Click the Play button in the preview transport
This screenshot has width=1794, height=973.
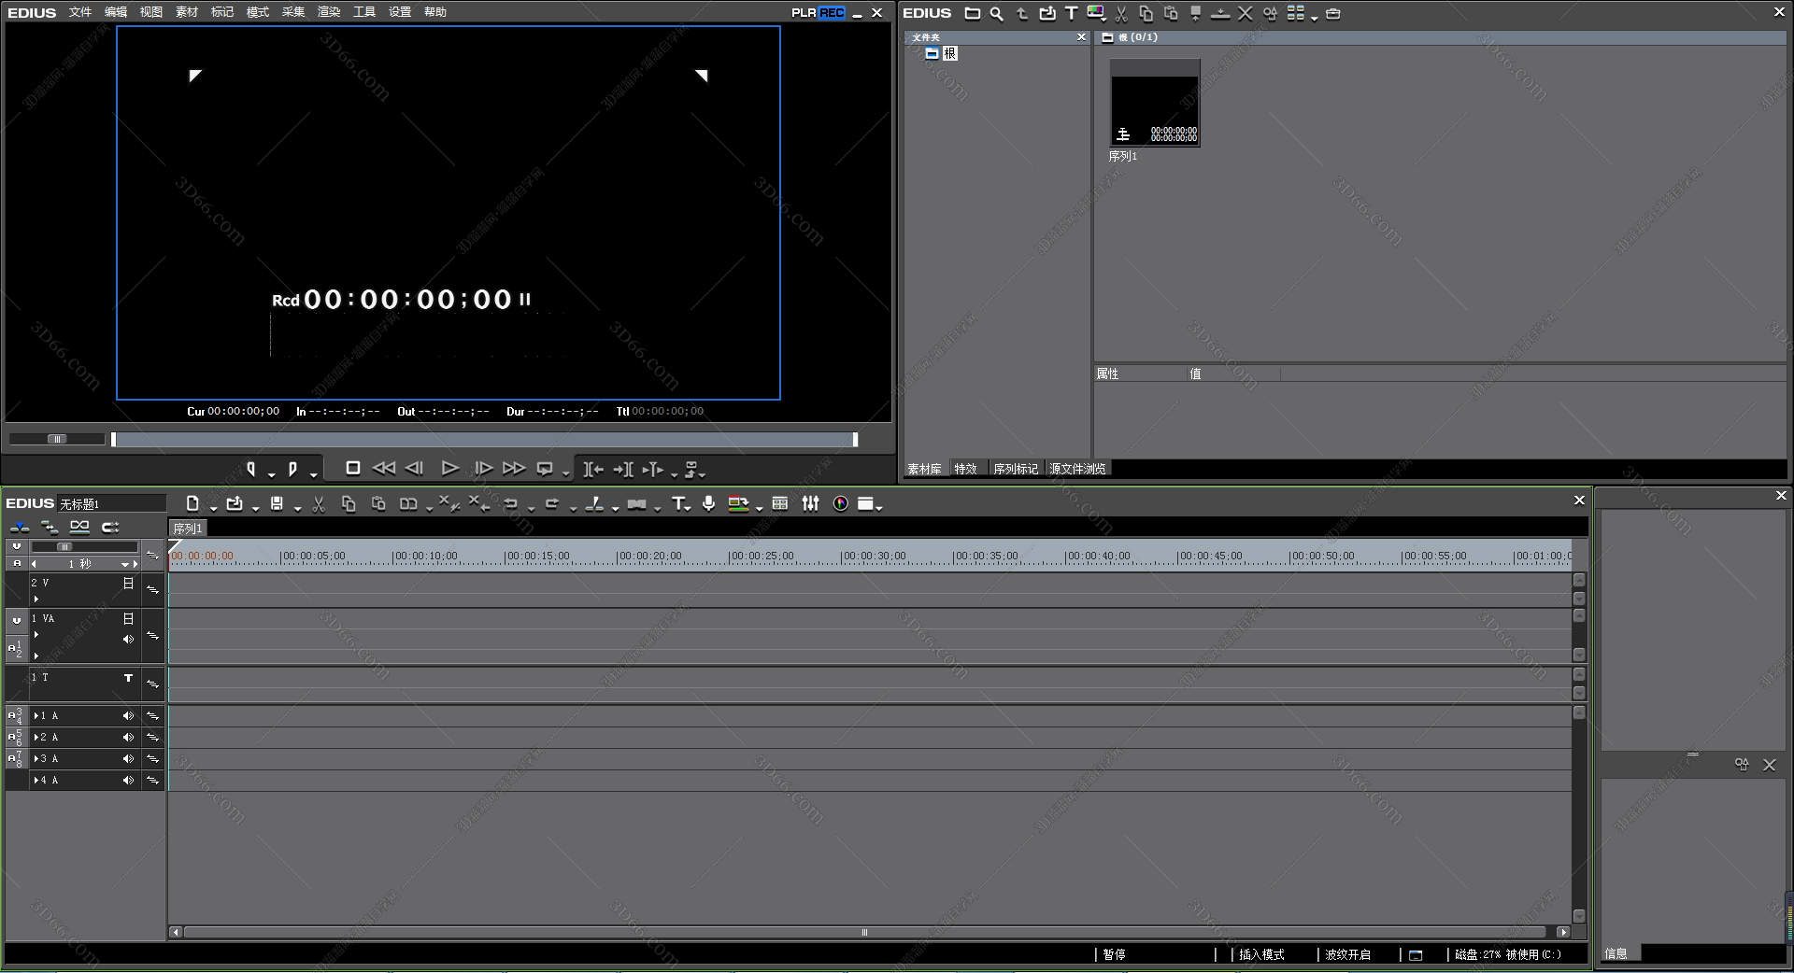coord(449,468)
